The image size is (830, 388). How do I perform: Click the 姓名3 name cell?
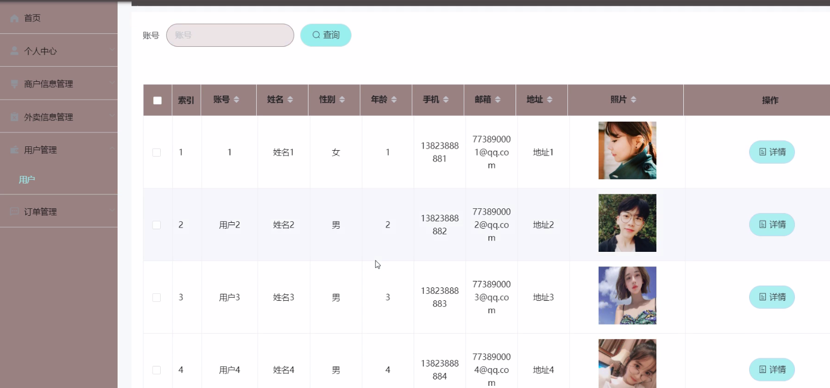tap(284, 298)
